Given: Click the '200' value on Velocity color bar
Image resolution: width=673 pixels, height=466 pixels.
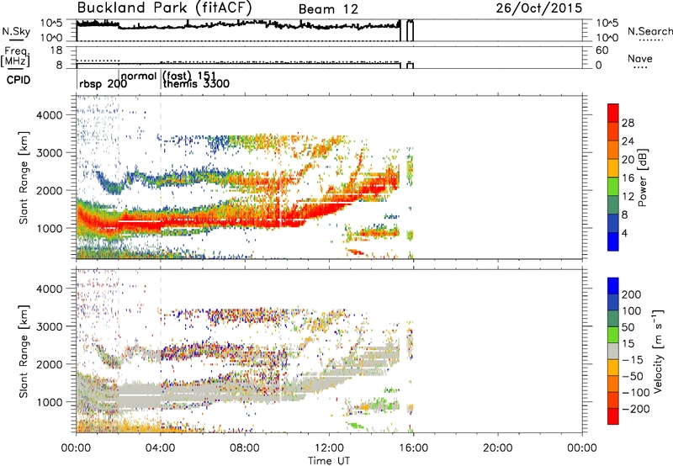Looking at the screenshot, I should coord(632,294).
